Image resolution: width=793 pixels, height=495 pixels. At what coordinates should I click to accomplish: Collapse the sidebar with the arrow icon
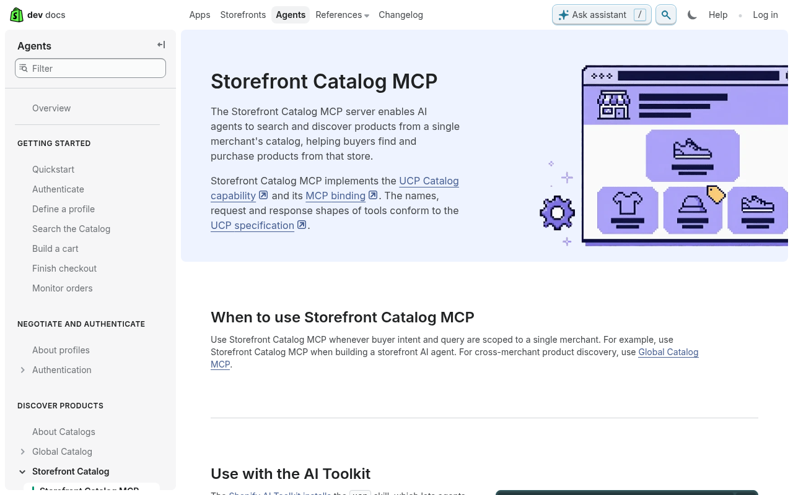pos(161,45)
